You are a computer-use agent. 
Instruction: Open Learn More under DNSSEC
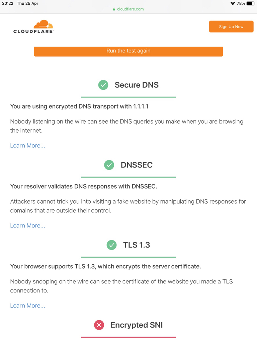[27, 225]
